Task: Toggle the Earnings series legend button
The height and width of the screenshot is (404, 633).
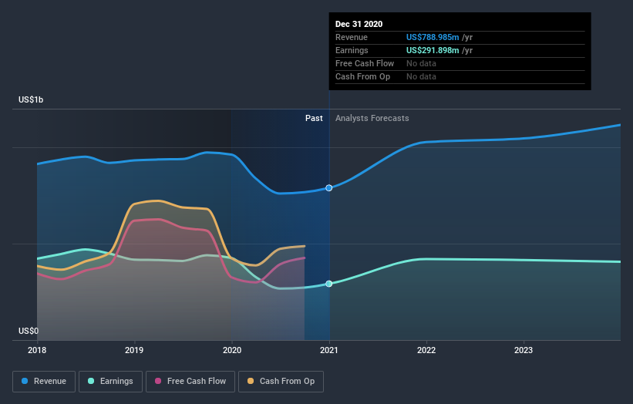Action: pyautogui.click(x=110, y=382)
